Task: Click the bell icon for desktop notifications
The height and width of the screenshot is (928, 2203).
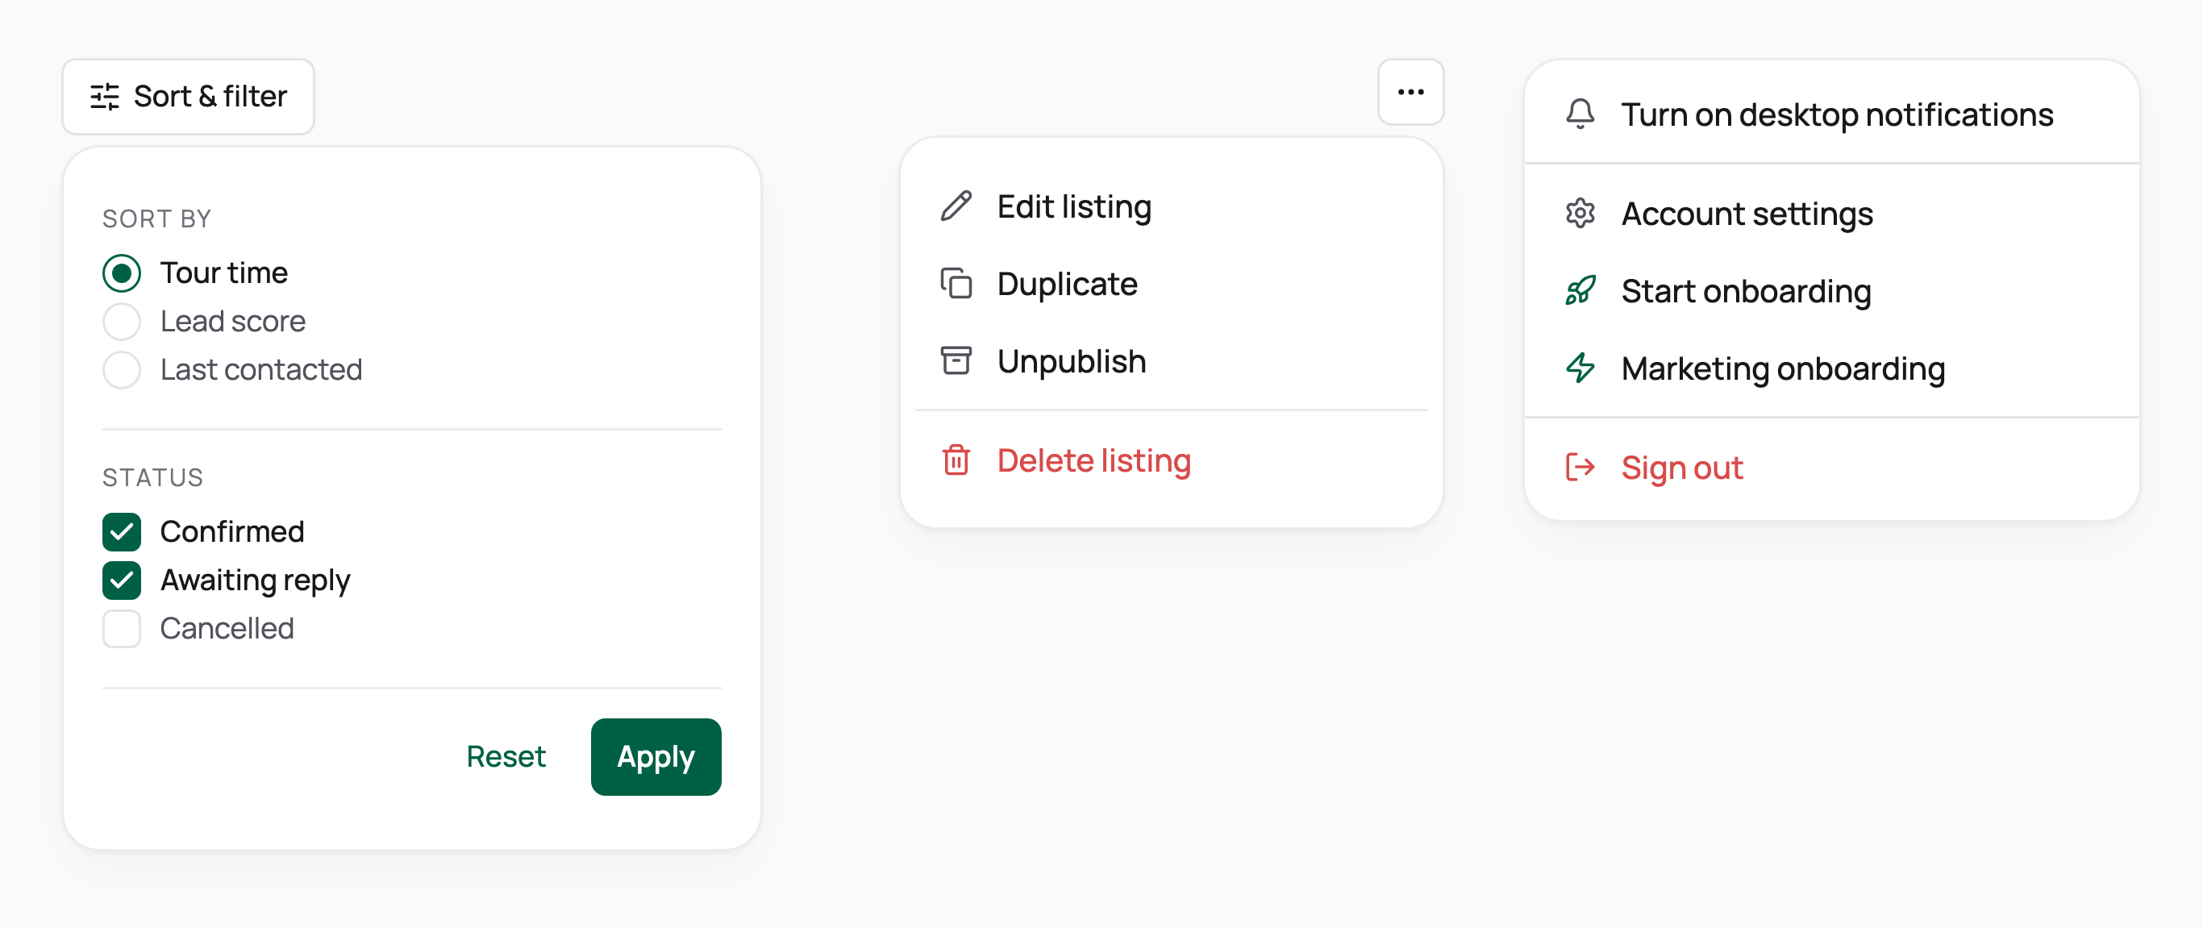Action: point(1580,114)
